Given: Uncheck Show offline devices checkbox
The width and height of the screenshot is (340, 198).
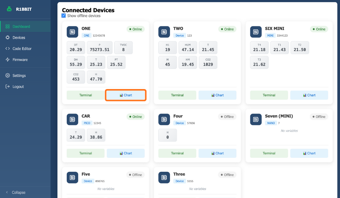Looking at the screenshot, I should click(64, 16).
